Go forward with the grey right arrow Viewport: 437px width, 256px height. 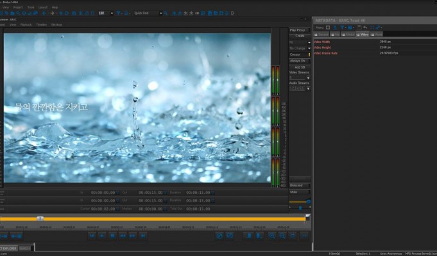click(x=53, y=13)
